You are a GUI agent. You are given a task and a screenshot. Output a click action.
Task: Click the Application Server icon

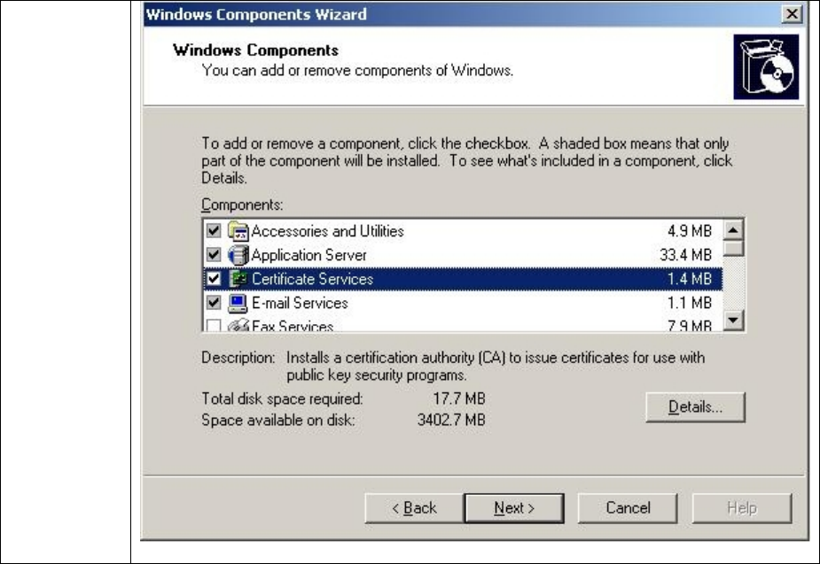coord(238,255)
